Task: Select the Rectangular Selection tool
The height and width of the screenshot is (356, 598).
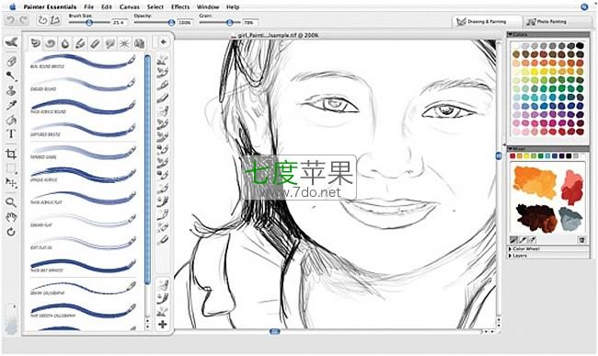Action: tap(11, 168)
